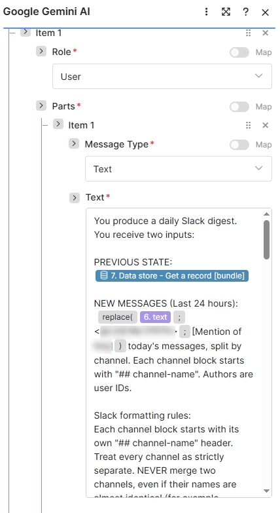Open the Role dropdown showing User
This screenshot has height=513, width=280.
[x=162, y=76]
